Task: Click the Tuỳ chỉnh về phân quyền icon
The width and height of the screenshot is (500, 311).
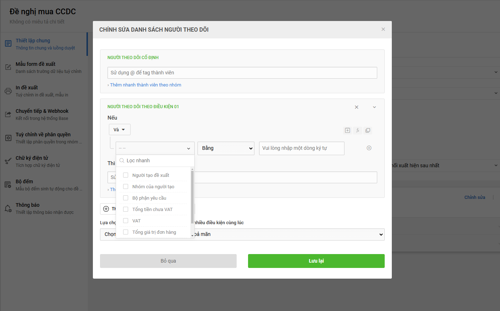Action: click(x=8, y=138)
